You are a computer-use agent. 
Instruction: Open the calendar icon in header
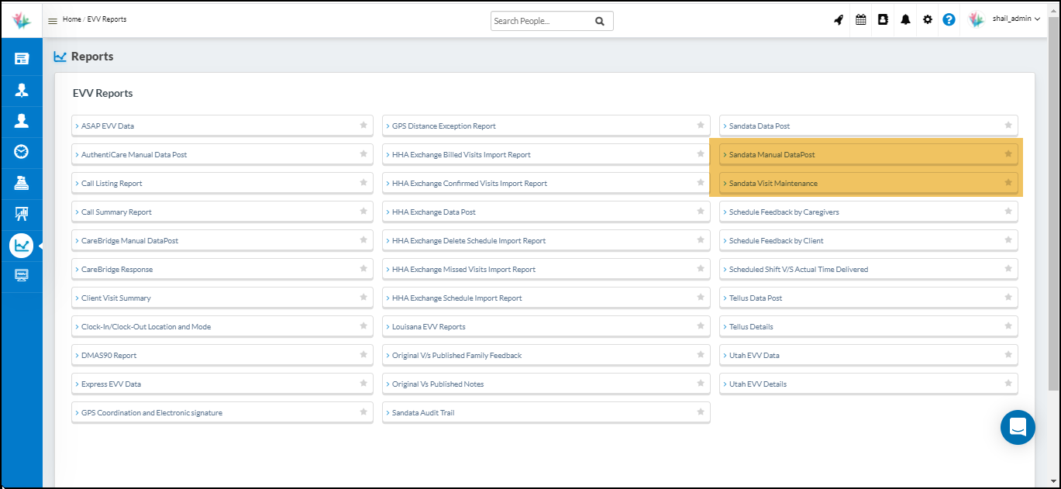click(860, 20)
